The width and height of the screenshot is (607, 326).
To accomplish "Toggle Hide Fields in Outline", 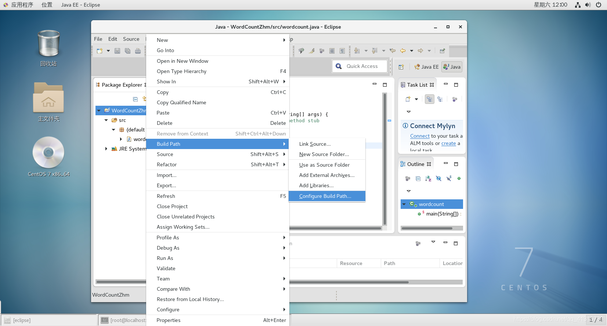I will click(x=438, y=178).
